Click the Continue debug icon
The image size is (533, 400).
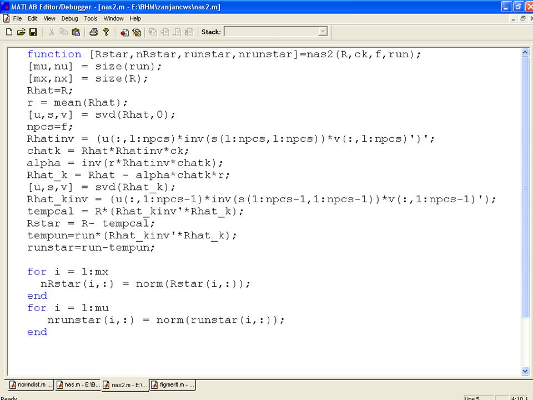(x=177, y=32)
